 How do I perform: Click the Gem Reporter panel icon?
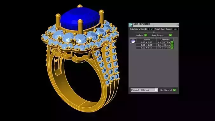pyautogui.click(x=130, y=25)
